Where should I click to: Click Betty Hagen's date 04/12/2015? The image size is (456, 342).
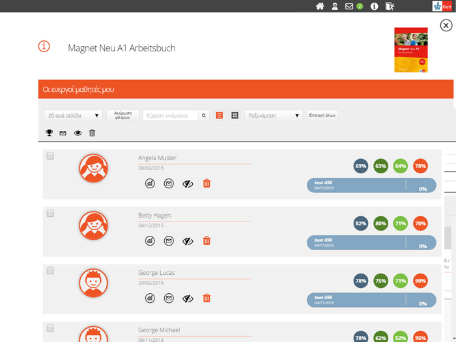(150, 225)
